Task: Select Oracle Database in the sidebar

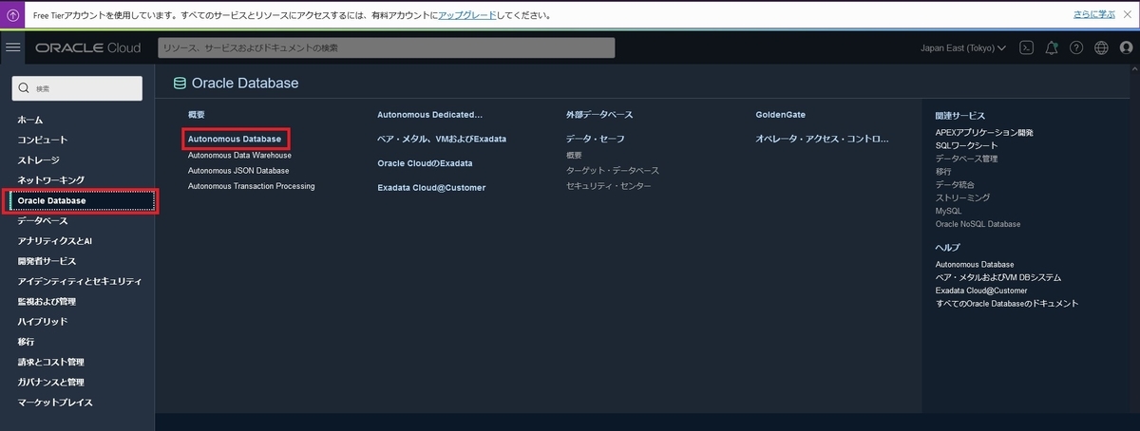Action: coord(80,200)
